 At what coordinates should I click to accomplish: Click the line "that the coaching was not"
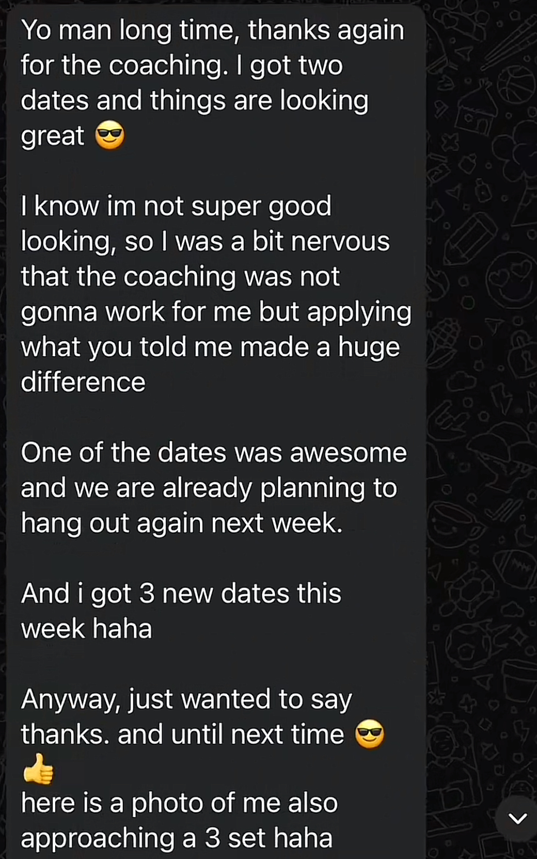(x=180, y=277)
